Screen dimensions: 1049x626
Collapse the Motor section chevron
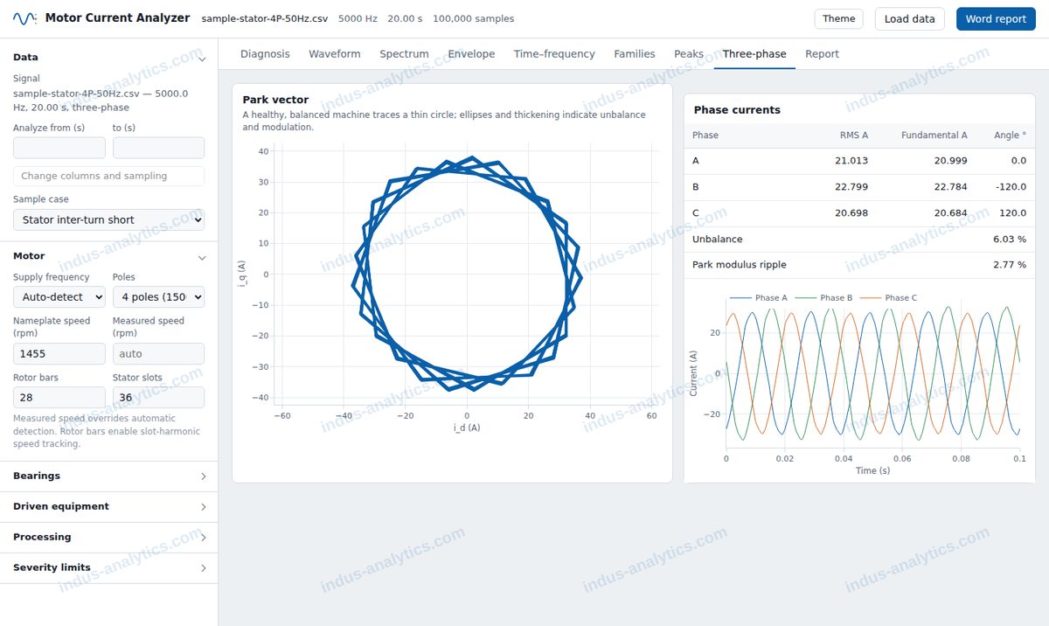203,257
